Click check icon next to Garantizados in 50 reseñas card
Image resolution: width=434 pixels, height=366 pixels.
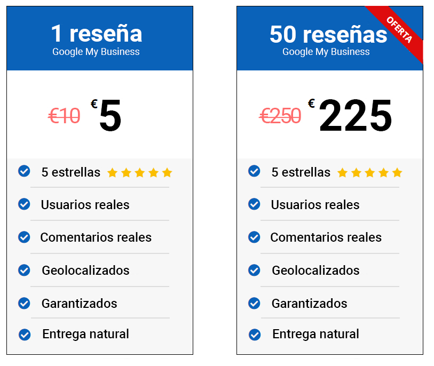click(x=254, y=303)
